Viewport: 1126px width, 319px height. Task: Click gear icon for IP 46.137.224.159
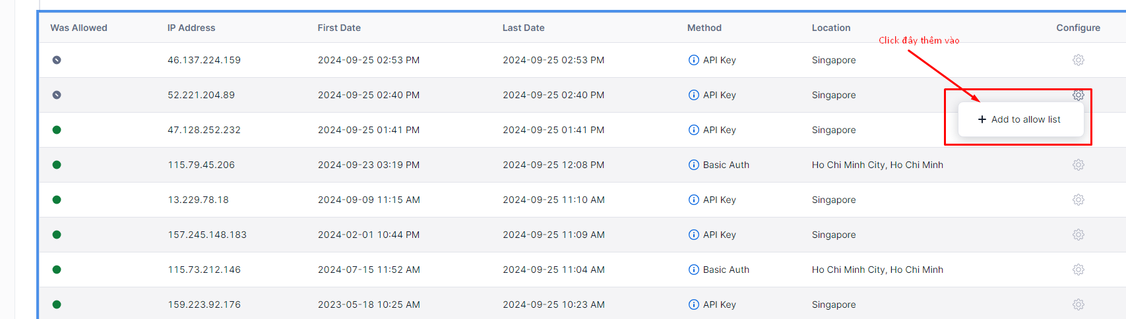click(1078, 60)
